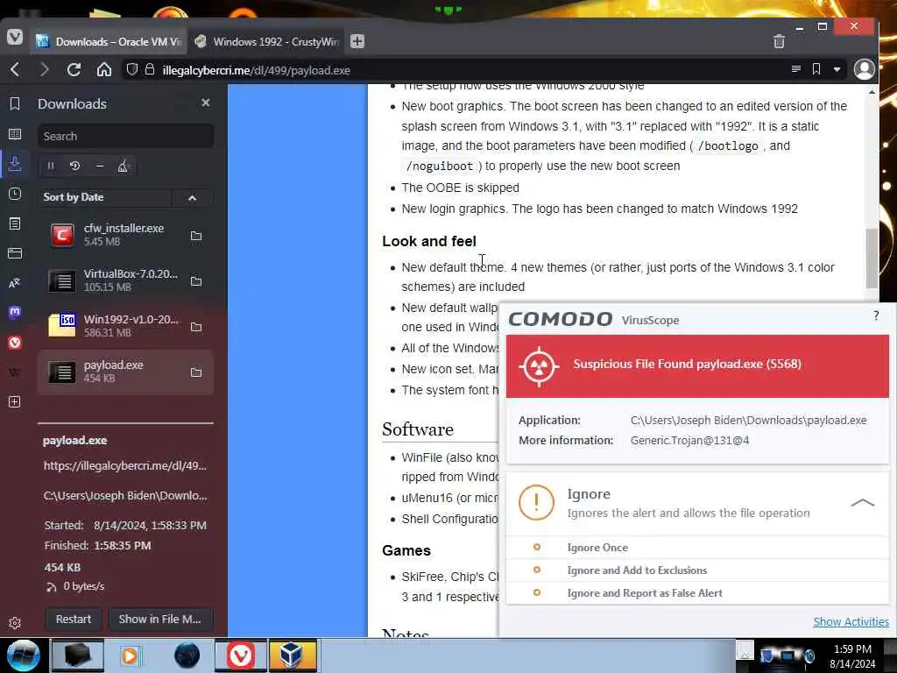
Task: Open the home page
Action: (x=104, y=70)
